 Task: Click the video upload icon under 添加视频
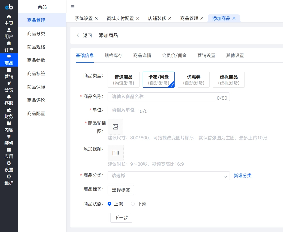tap(115, 153)
